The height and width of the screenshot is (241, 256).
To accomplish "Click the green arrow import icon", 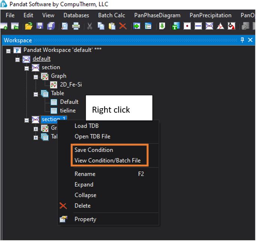I will (137, 26).
